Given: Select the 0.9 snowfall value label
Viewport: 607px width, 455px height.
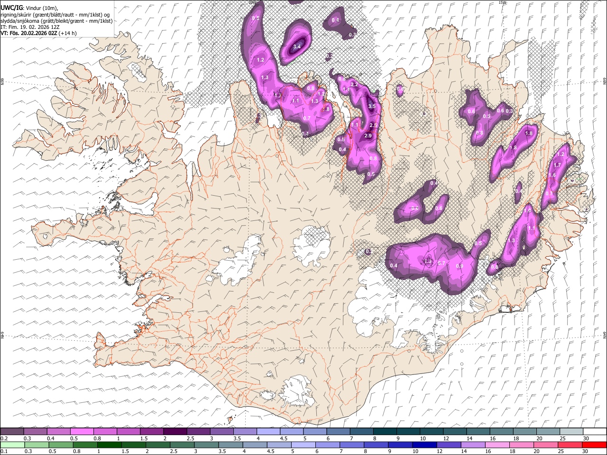Looking at the screenshot, I should pos(459,266).
